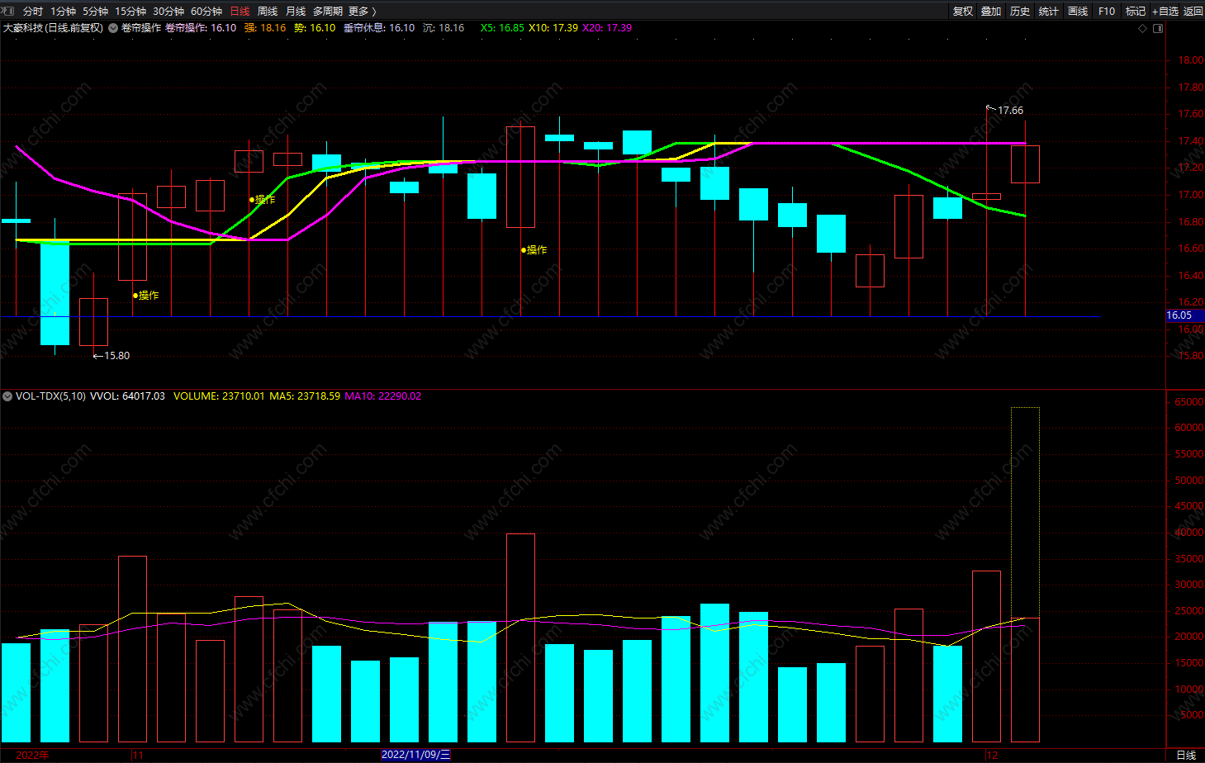Click the 操作 signal marker near 16.60

click(x=534, y=249)
